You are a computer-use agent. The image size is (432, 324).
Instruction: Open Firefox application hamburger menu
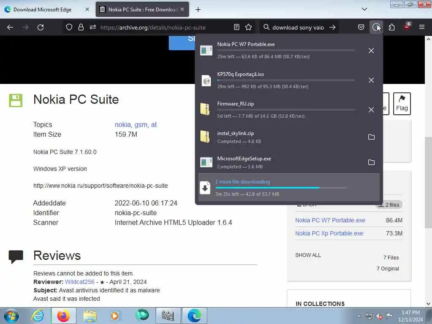pos(422,27)
